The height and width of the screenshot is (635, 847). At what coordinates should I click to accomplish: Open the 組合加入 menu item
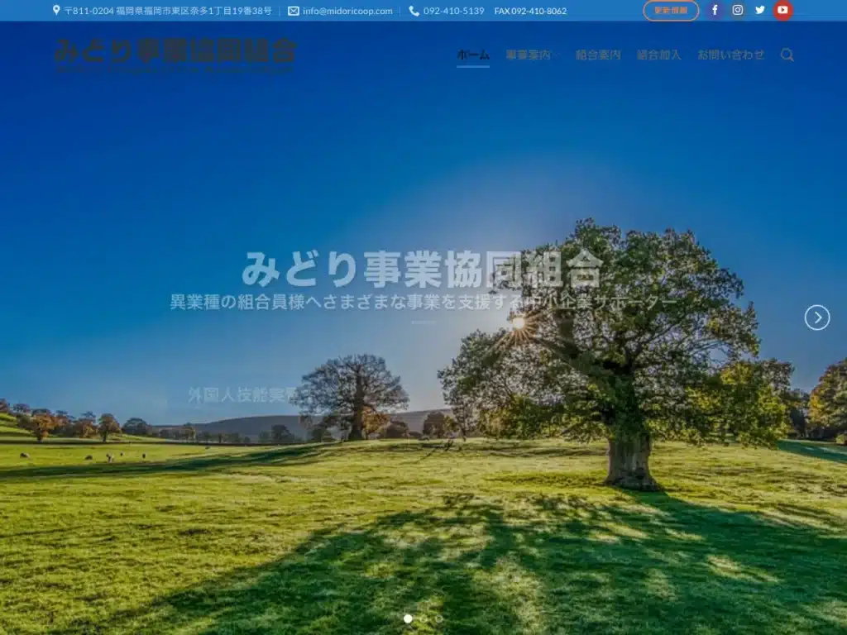pyautogui.click(x=659, y=55)
